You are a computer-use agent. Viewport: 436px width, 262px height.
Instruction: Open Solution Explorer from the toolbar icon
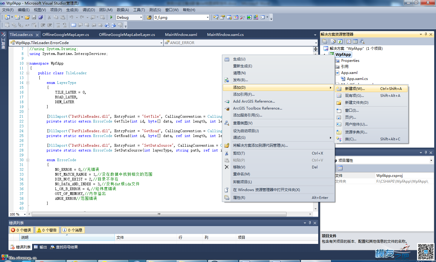click(216, 17)
